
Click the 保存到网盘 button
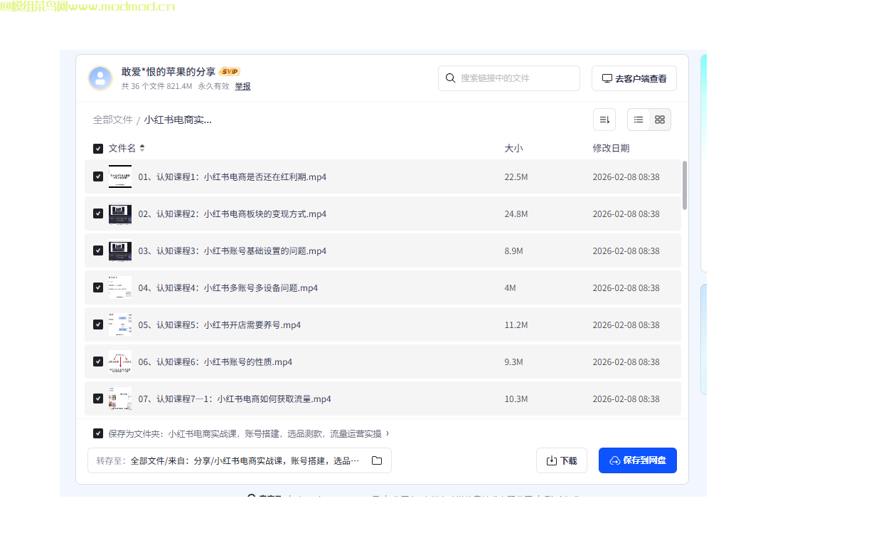click(637, 460)
